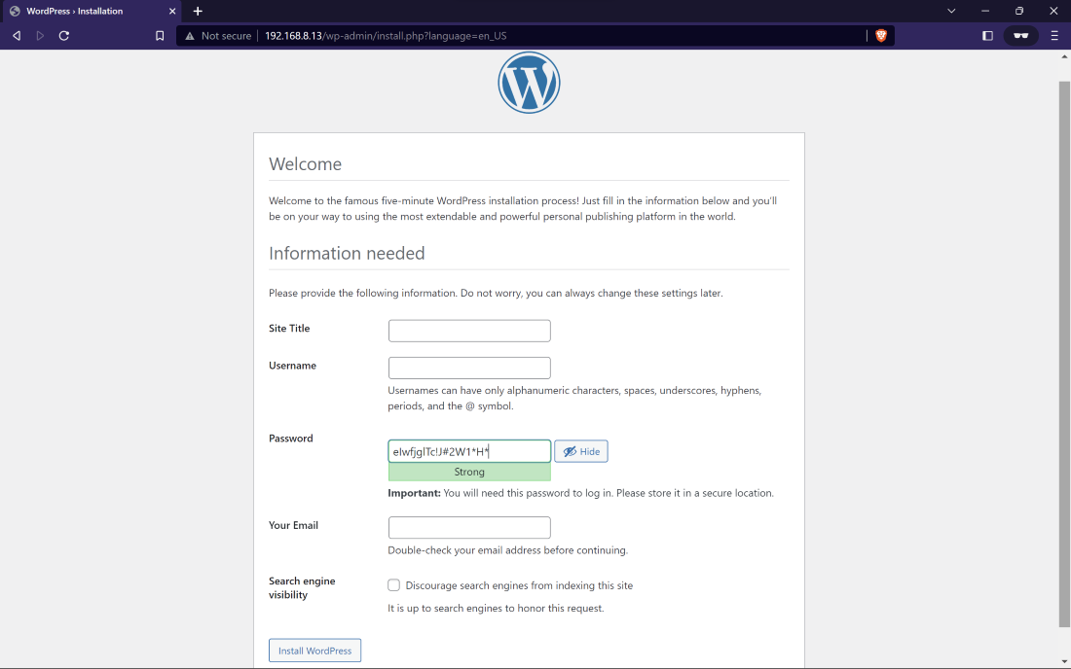The width and height of the screenshot is (1071, 669).
Task: Reload the installation page
Action: (64, 35)
